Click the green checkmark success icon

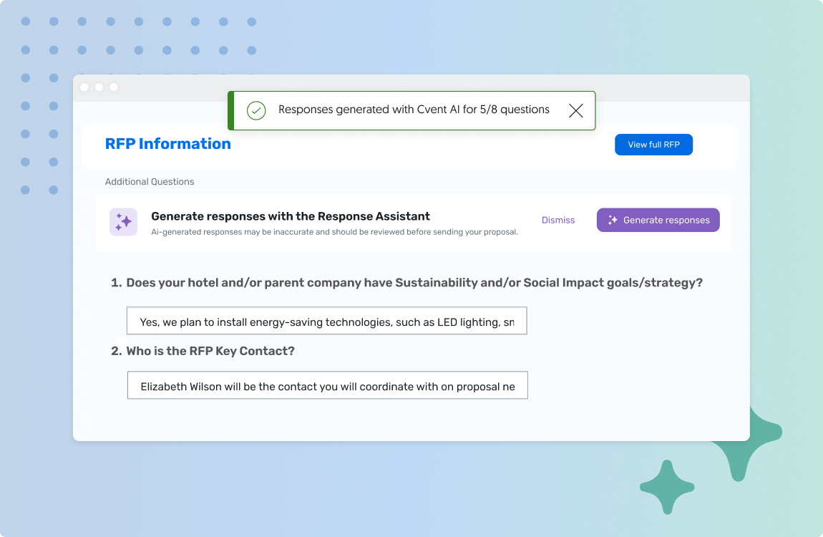click(256, 110)
